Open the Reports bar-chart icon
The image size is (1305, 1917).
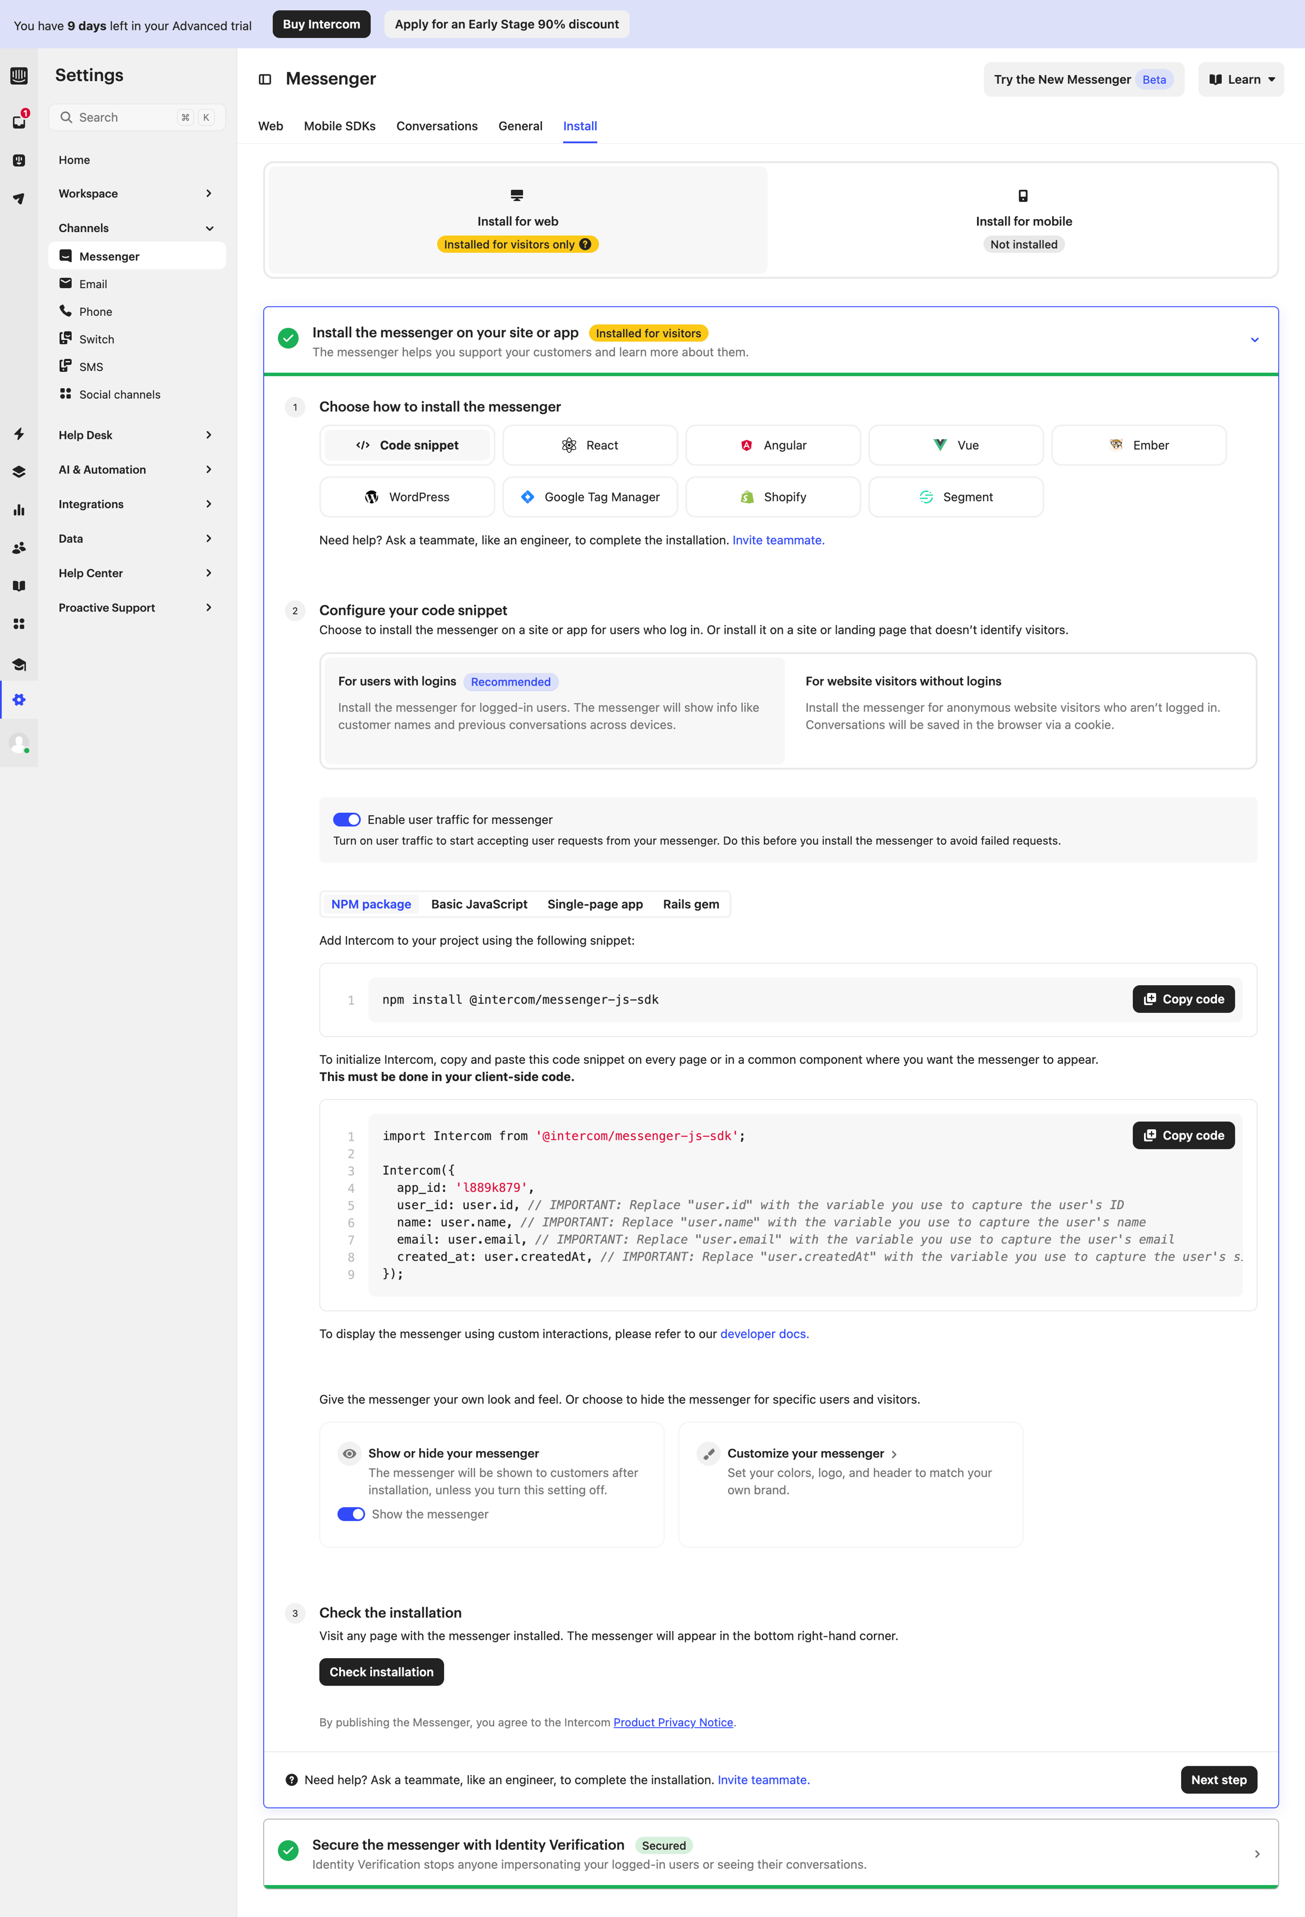19,510
